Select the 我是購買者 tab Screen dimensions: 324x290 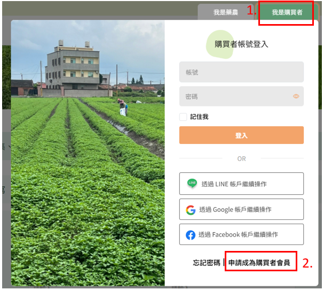click(x=287, y=12)
